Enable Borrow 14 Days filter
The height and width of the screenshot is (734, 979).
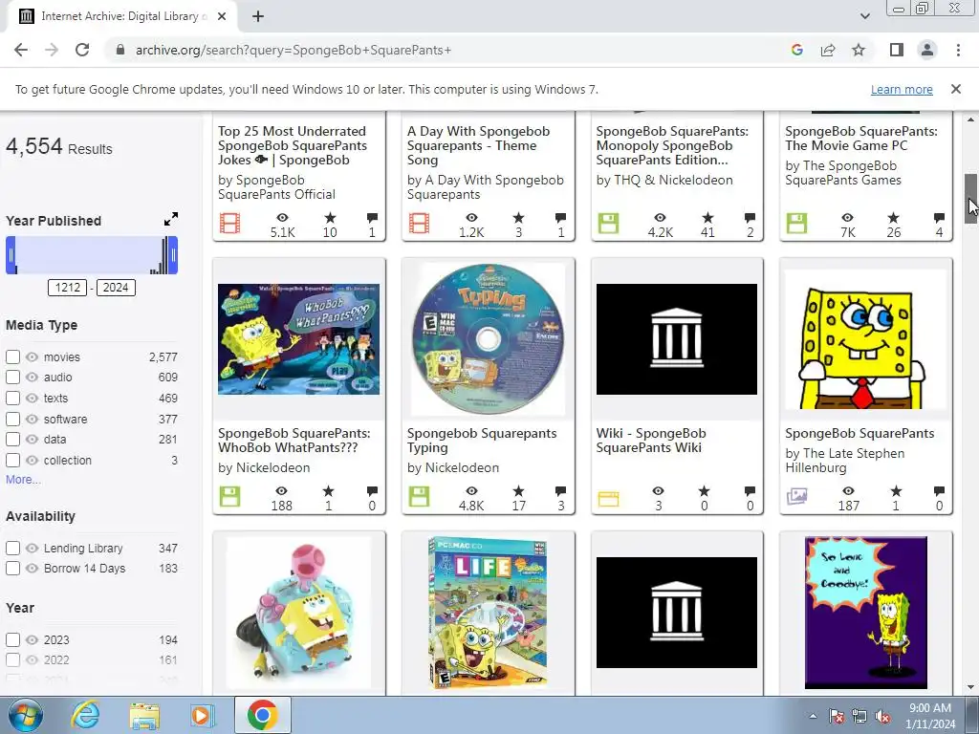pos(12,569)
